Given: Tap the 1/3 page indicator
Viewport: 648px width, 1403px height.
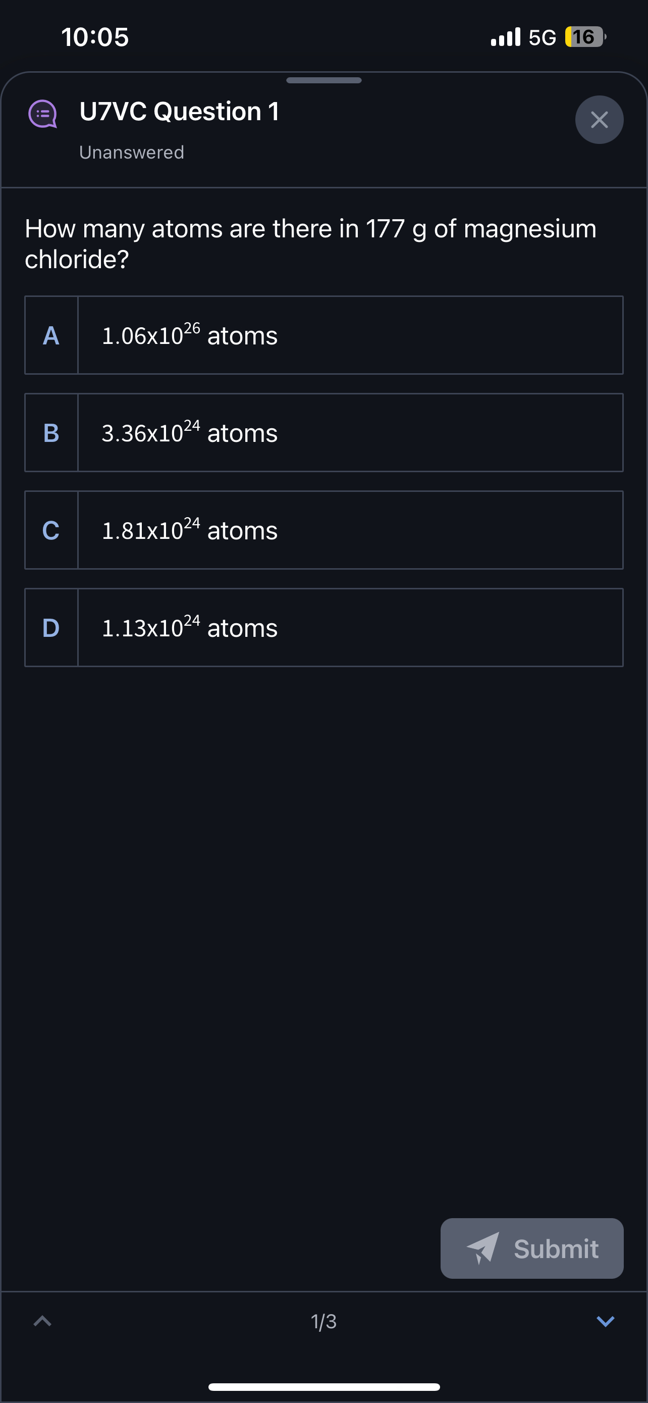Looking at the screenshot, I should 323,1321.
